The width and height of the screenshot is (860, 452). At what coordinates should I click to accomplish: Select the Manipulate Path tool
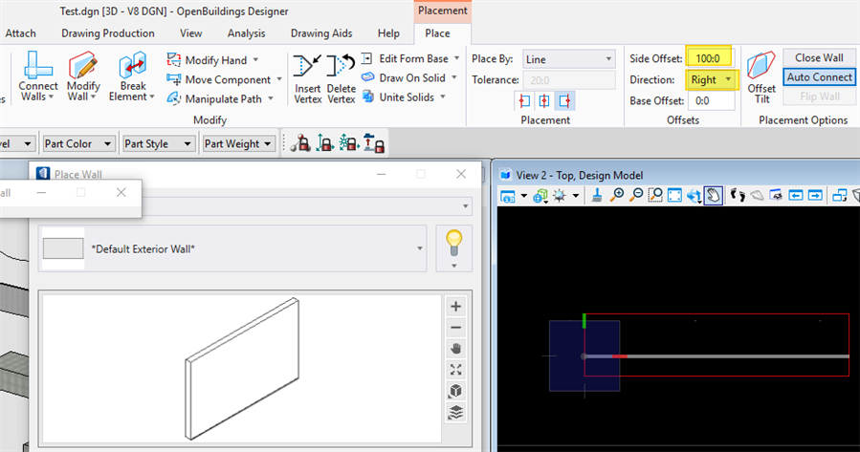point(219,99)
